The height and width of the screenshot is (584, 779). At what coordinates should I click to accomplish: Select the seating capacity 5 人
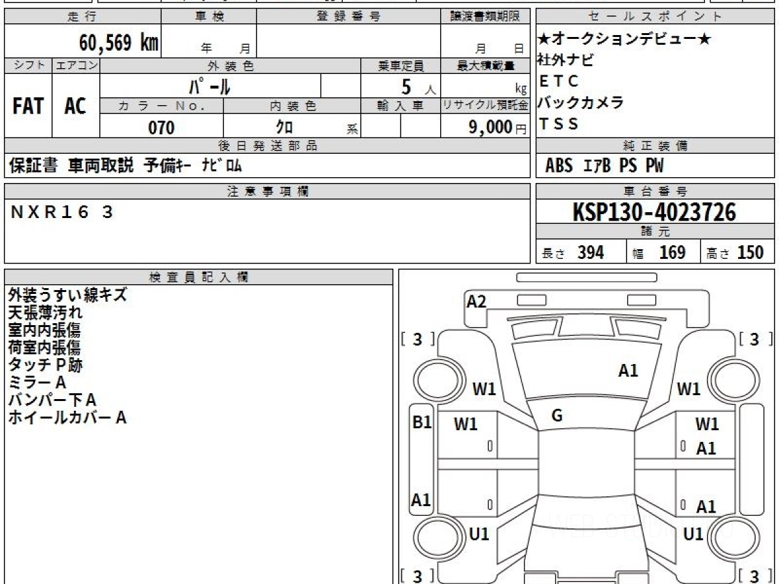tap(419, 87)
